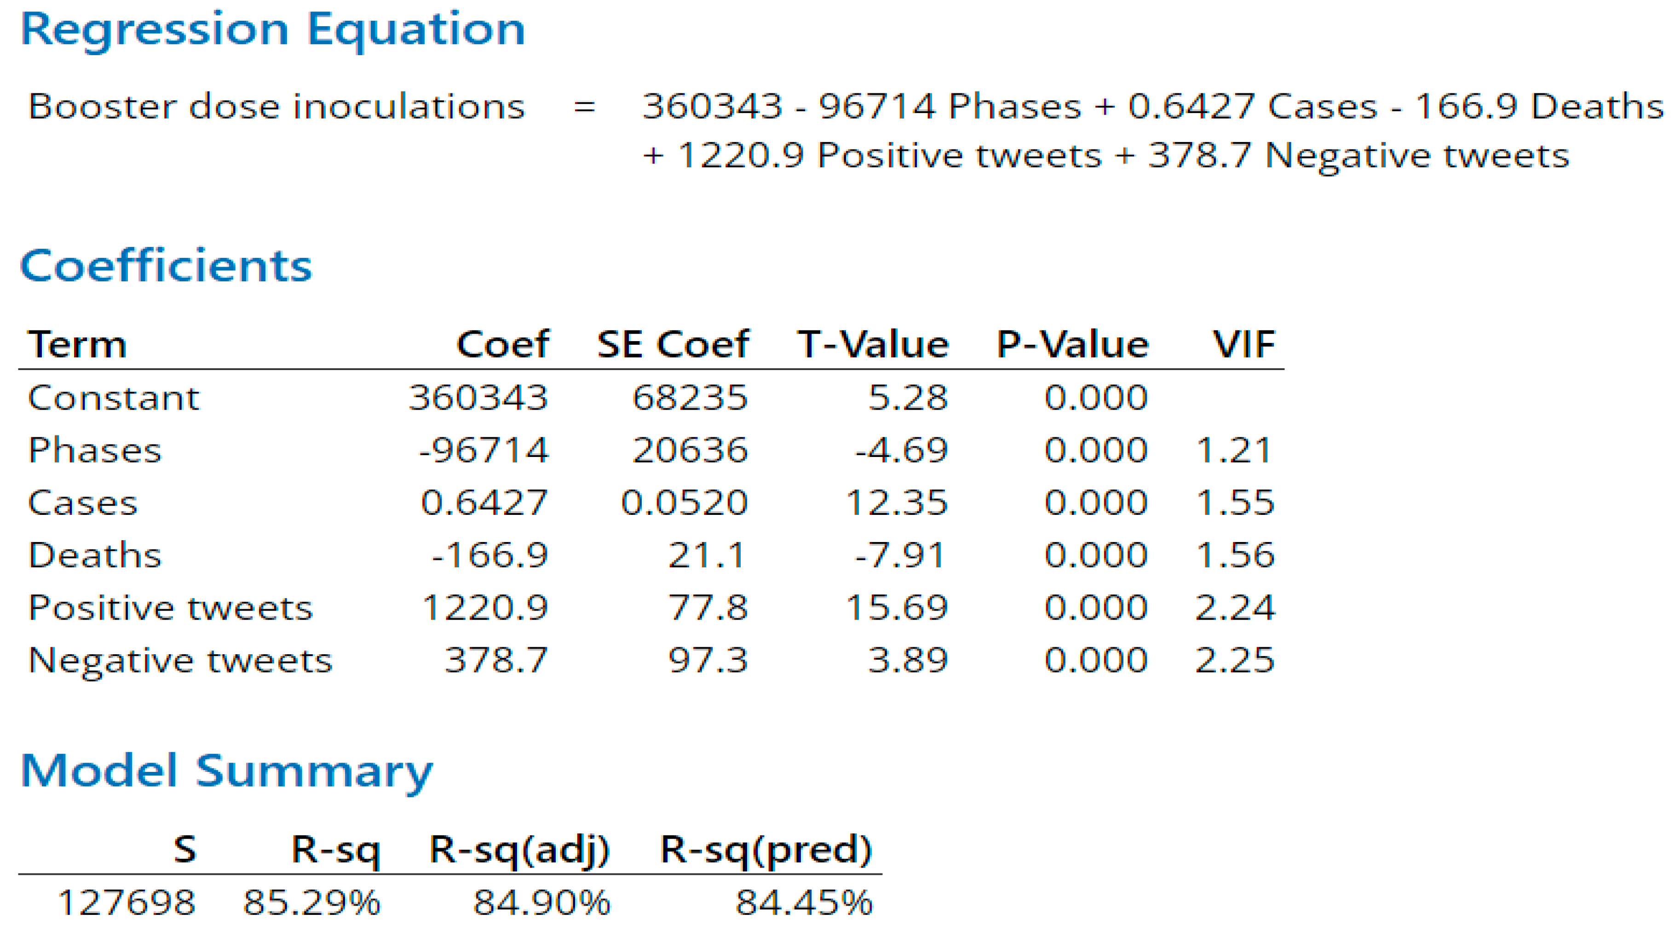The height and width of the screenshot is (936, 1675).
Task: Click the Coefficients section heading
Action: coord(167,266)
